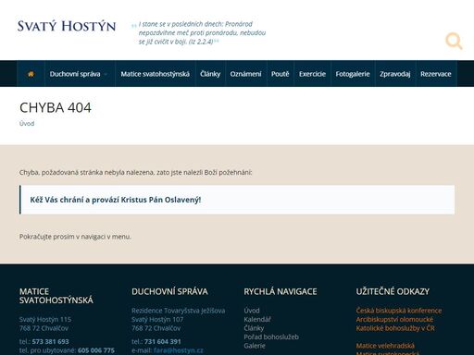
Task: Open Matice svatohostýnská menu item
Action: click(x=155, y=74)
